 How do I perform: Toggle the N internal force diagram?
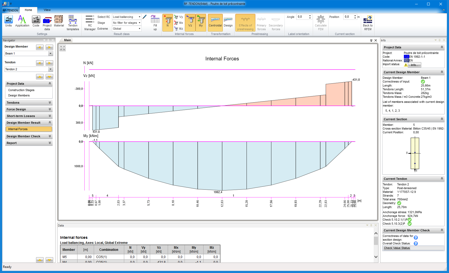(x=168, y=23)
